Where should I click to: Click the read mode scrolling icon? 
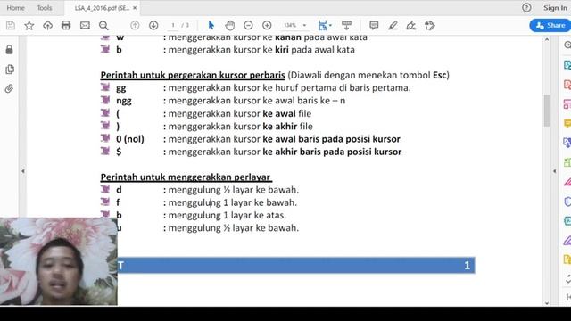[x=346, y=26]
